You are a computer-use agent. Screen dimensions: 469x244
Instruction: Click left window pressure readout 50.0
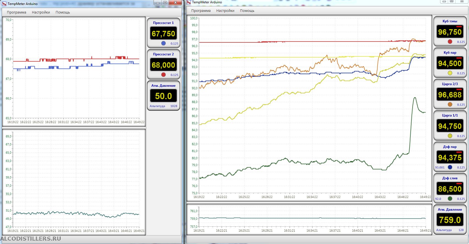(x=163, y=96)
